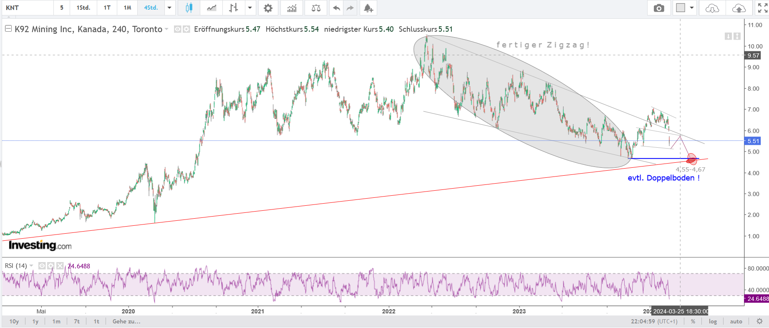The image size is (769, 328).
Task: Hide the K92 Mining price series
Action: [x=177, y=29]
